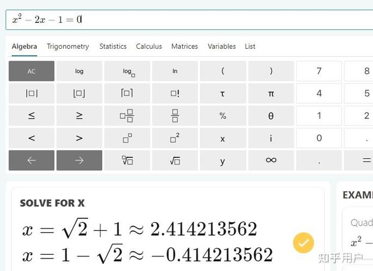Move cursor left with the arrow key

pyautogui.click(x=32, y=160)
